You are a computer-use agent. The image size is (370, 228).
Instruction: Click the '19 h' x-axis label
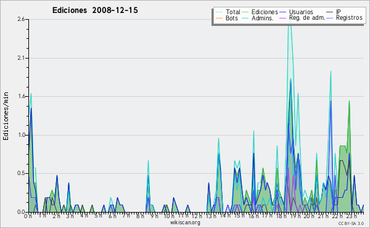295,216
